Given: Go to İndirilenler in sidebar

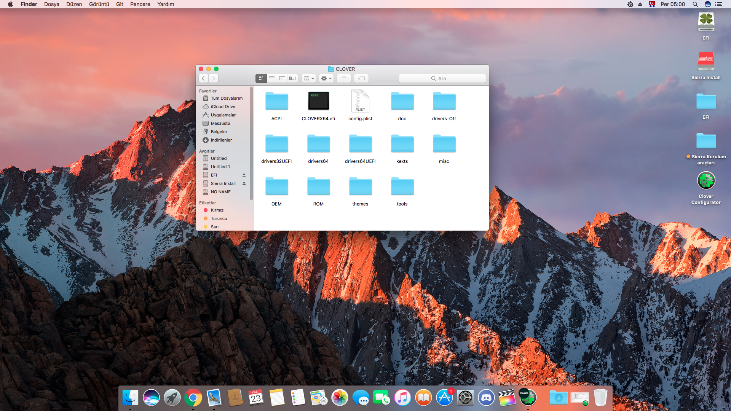Looking at the screenshot, I should coord(221,140).
